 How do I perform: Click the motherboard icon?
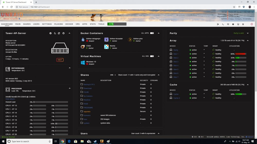(8, 69)
